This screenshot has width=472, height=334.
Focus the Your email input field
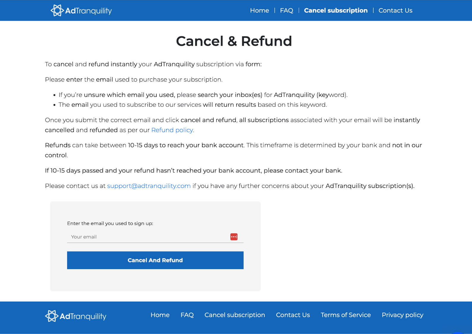pos(147,237)
